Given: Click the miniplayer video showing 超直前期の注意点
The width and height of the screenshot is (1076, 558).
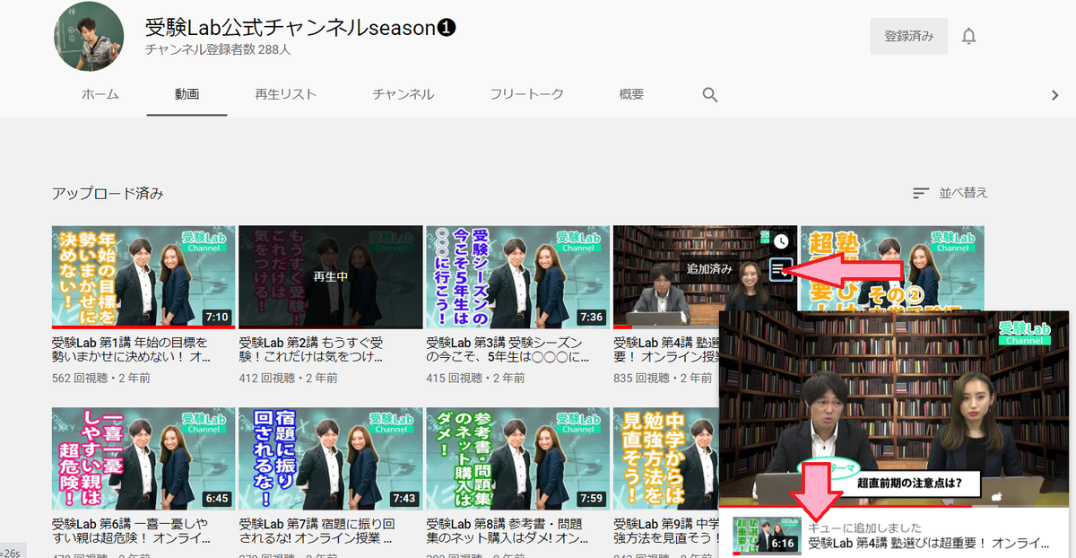Looking at the screenshot, I should [893, 408].
